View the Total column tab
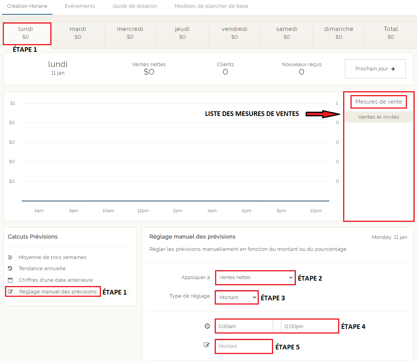Screen dimensions: 417x361 pos(391,33)
